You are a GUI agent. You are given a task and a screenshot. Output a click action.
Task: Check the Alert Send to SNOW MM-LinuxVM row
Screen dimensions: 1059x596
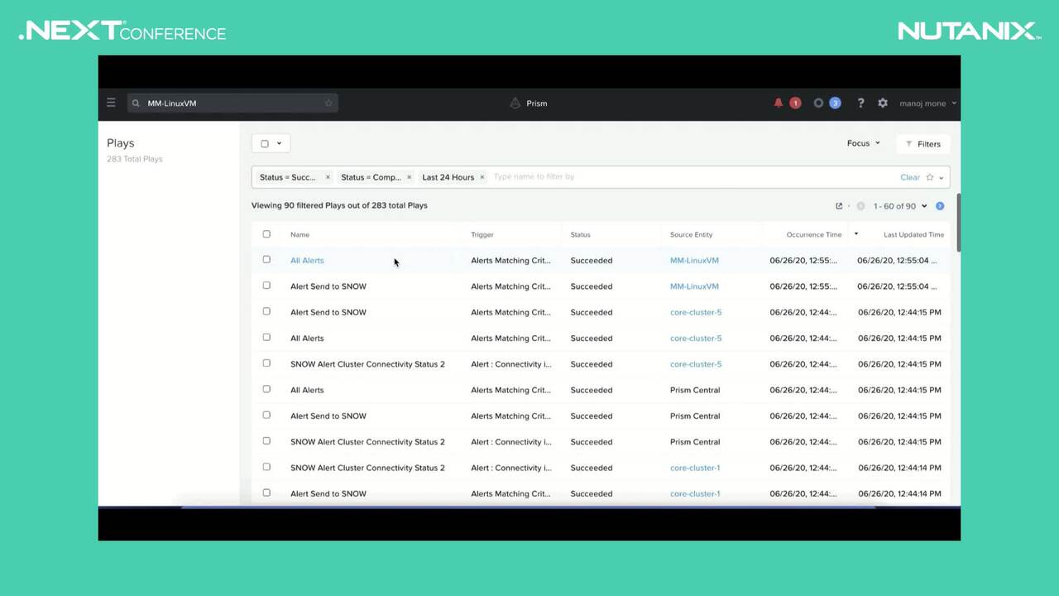pyautogui.click(x=266, y=286)
